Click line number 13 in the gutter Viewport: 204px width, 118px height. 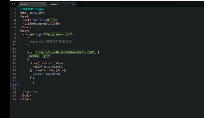point(14,52)
